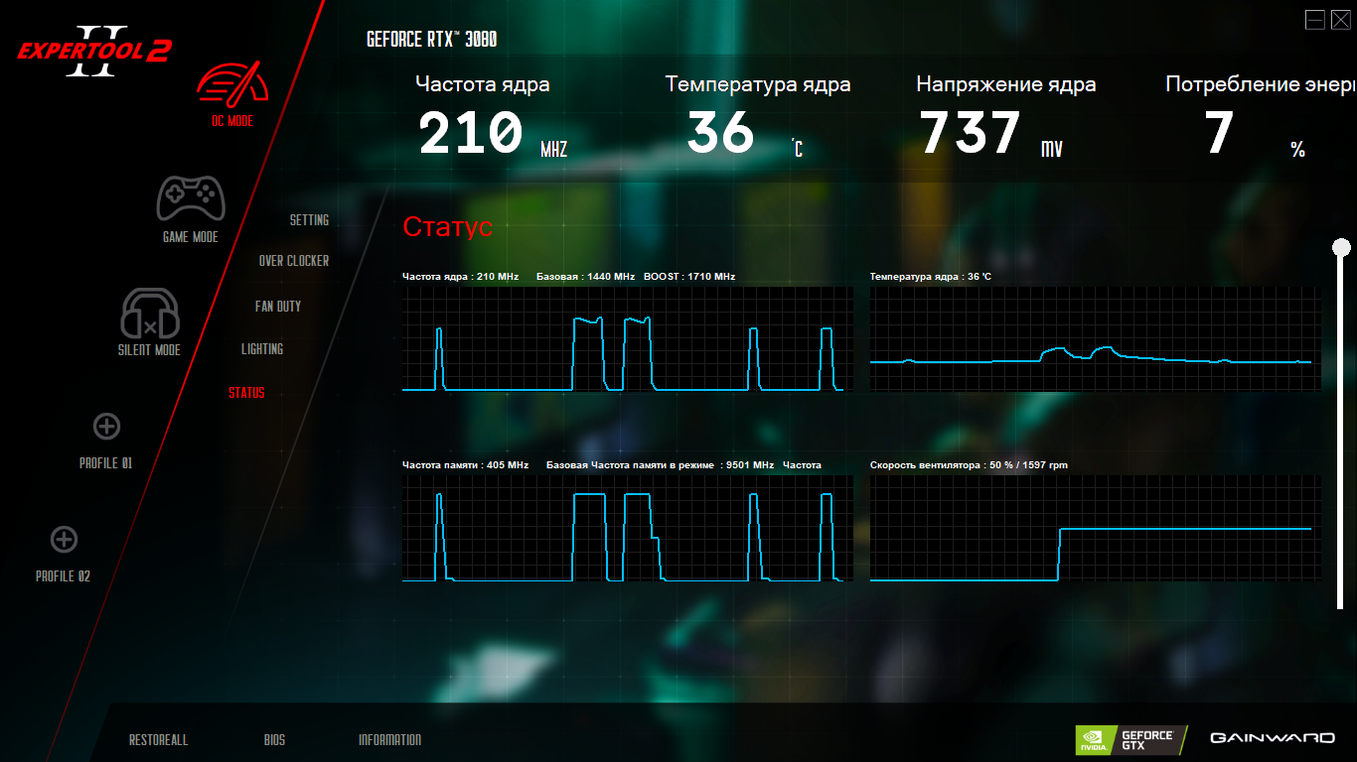
Task: Click the core temperature graph
Action: 1096,339
